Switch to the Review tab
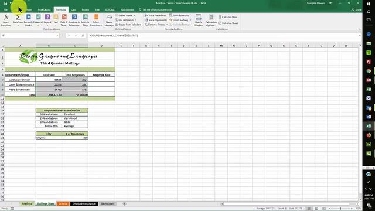Viewport: 375px width, 211px height. [86, 10]
